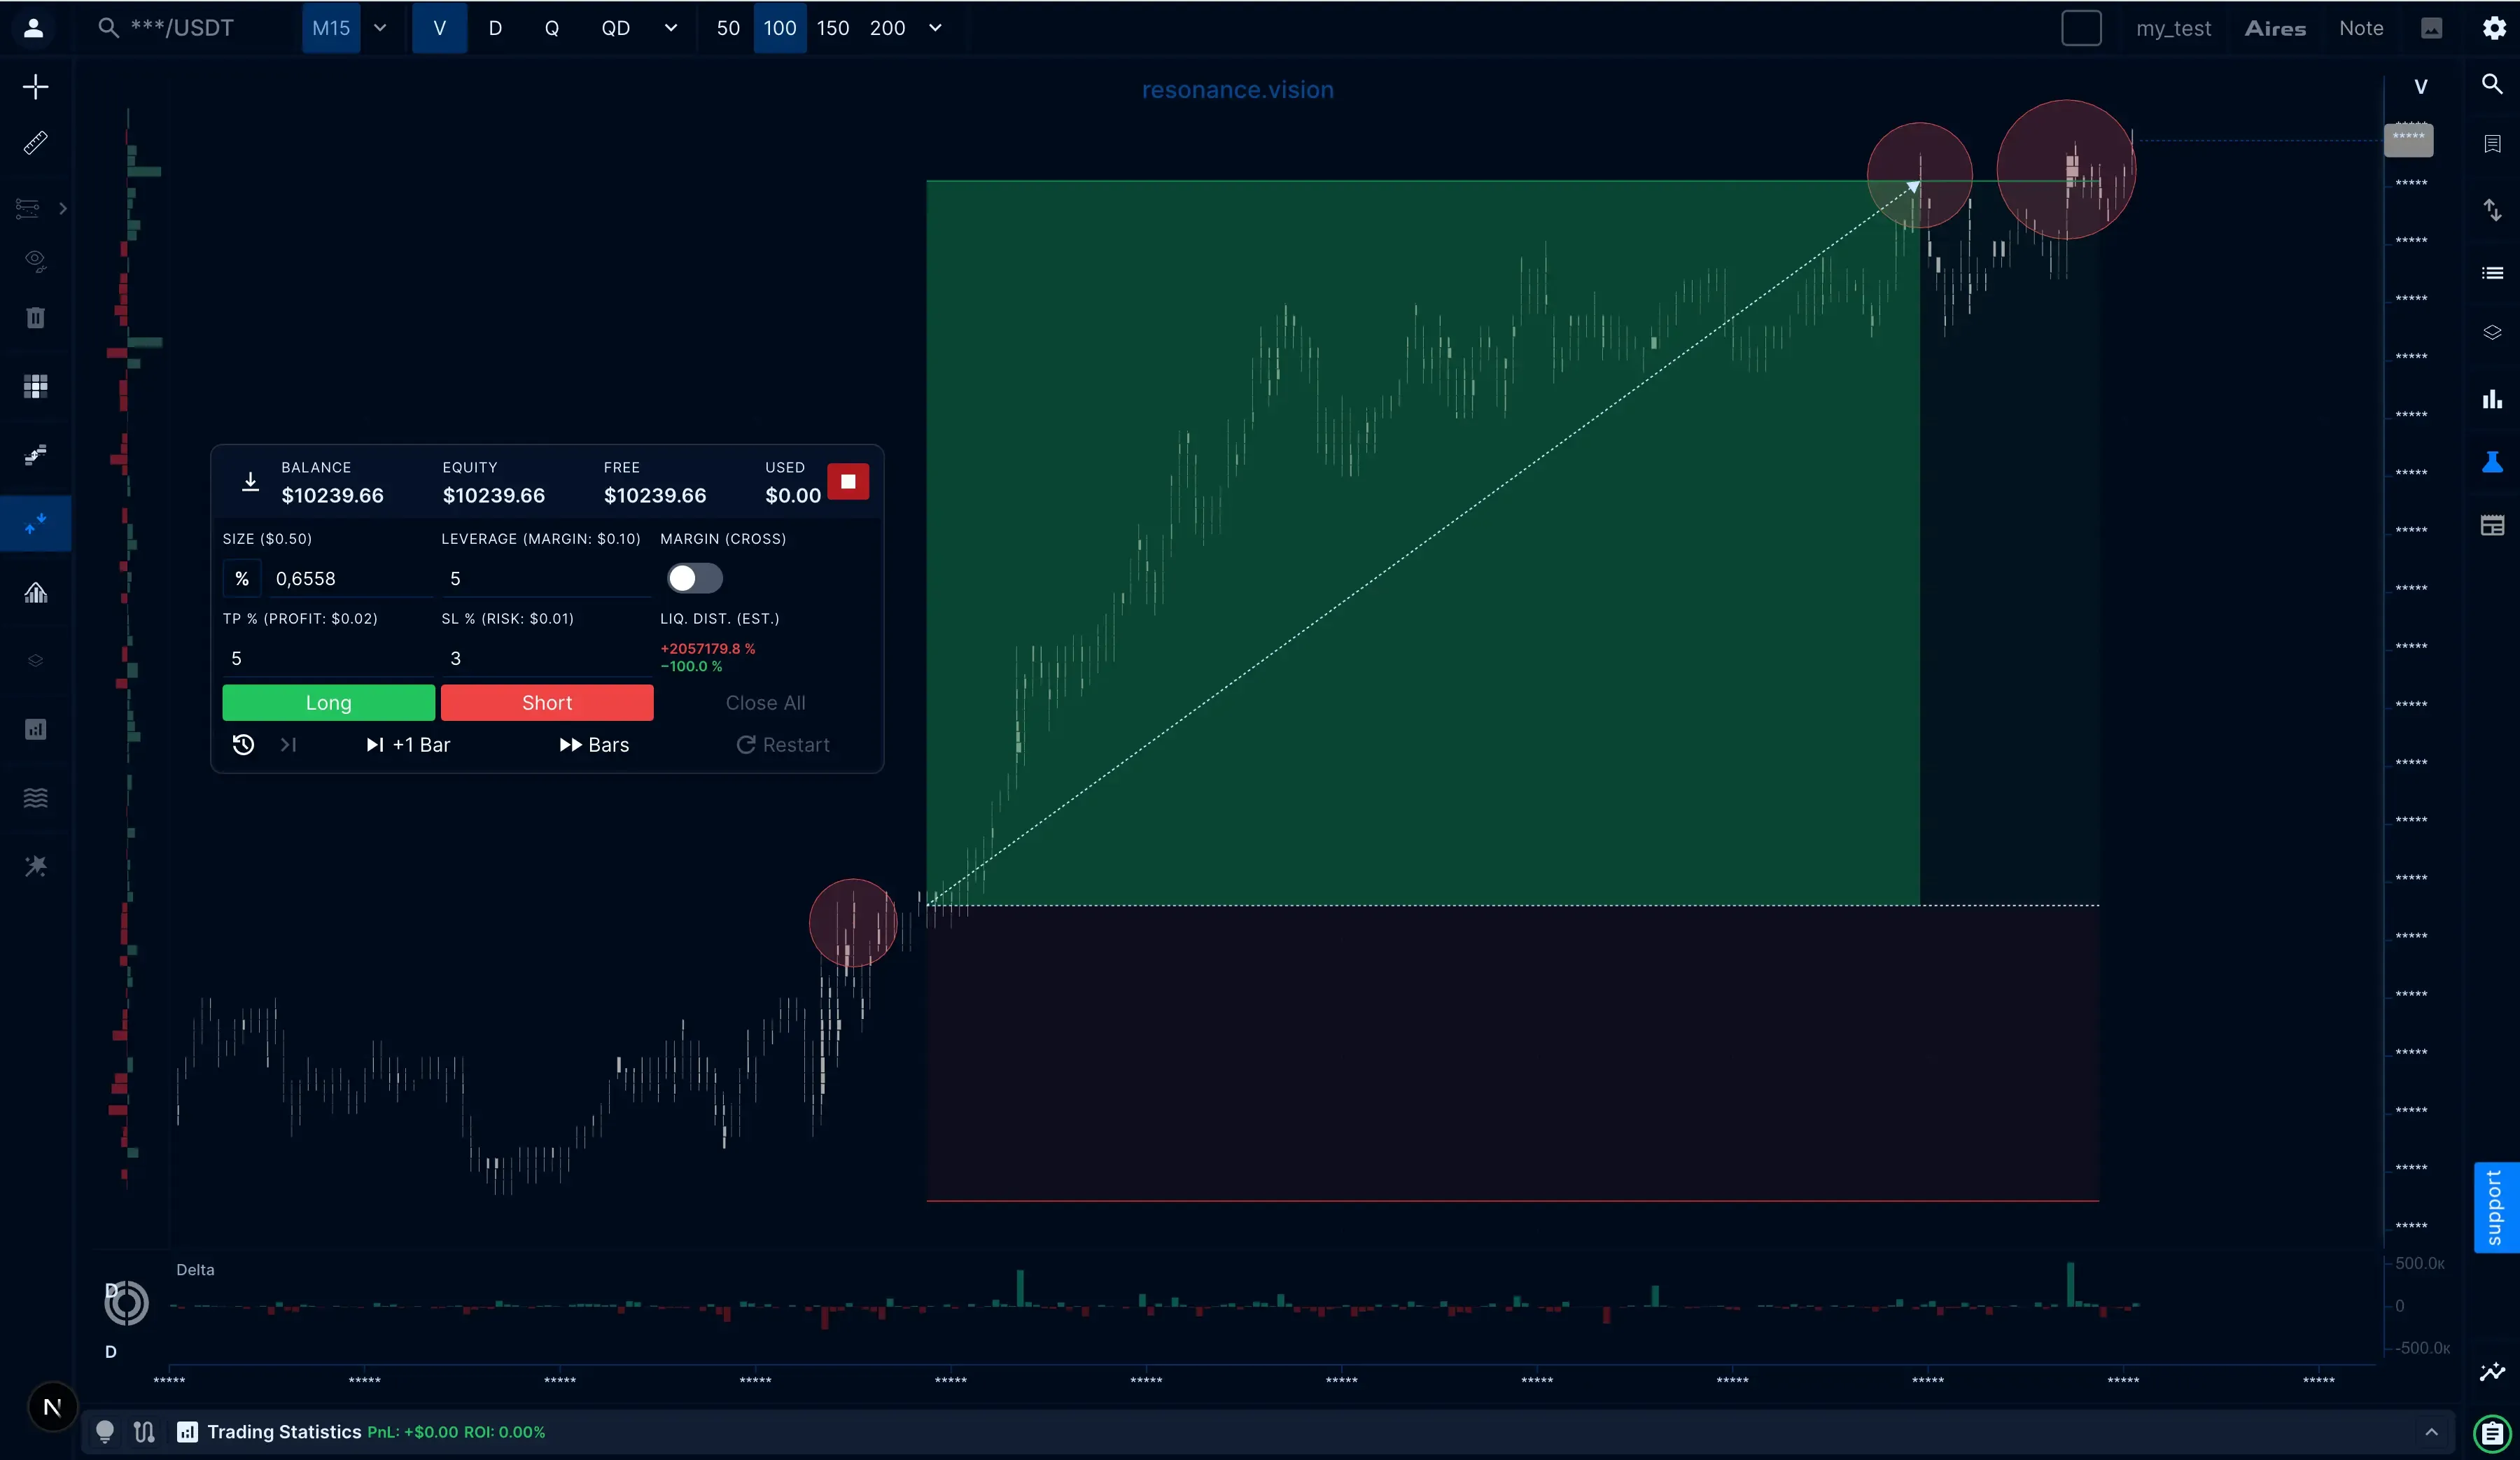
Task: Click the fast-forward Bars button
Action: [594, 745]
